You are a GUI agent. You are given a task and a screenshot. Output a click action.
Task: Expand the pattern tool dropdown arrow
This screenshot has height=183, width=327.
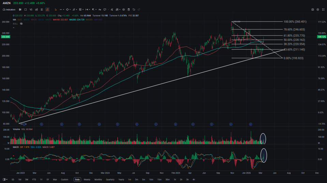click(76, 10)
